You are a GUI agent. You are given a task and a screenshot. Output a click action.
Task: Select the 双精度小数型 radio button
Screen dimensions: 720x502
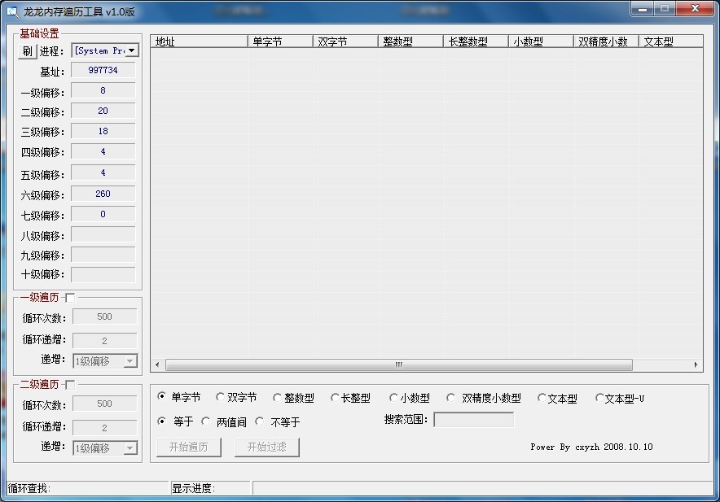click(450, 397)
